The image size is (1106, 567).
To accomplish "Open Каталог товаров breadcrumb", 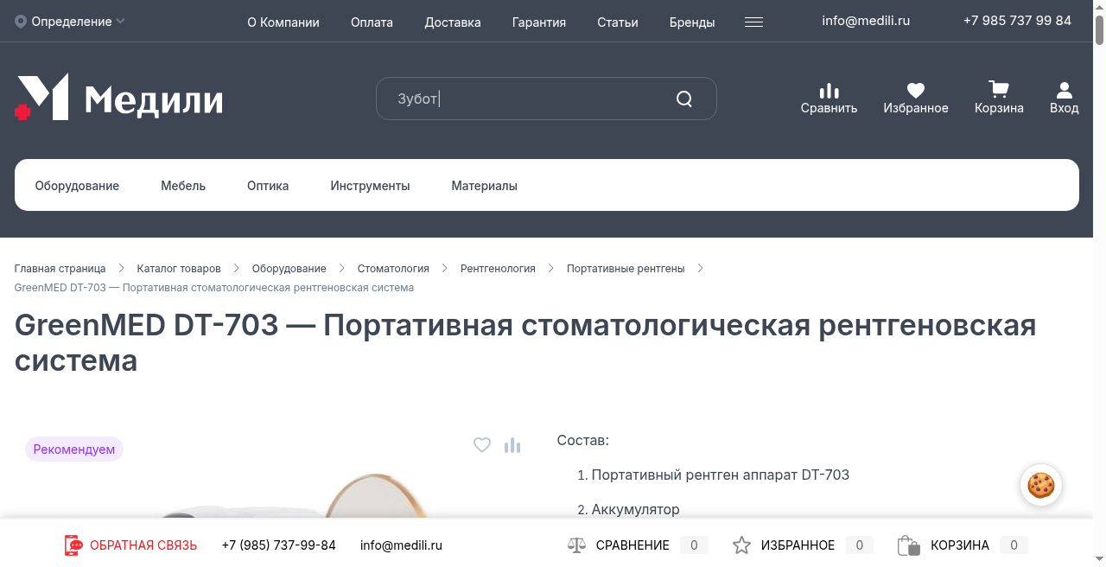I will pos(179,269).
